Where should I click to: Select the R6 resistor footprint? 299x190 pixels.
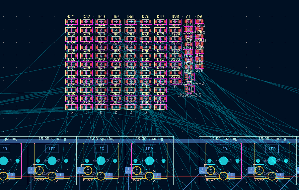tap(200, 22)
